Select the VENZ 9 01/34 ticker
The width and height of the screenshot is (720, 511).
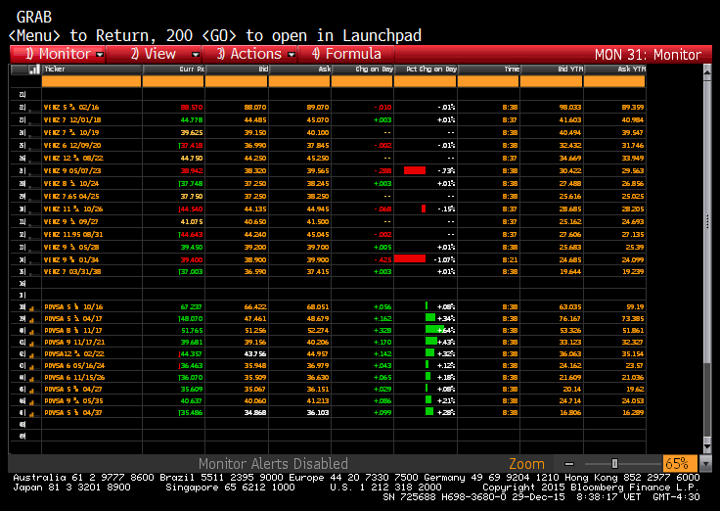(71, 260)
